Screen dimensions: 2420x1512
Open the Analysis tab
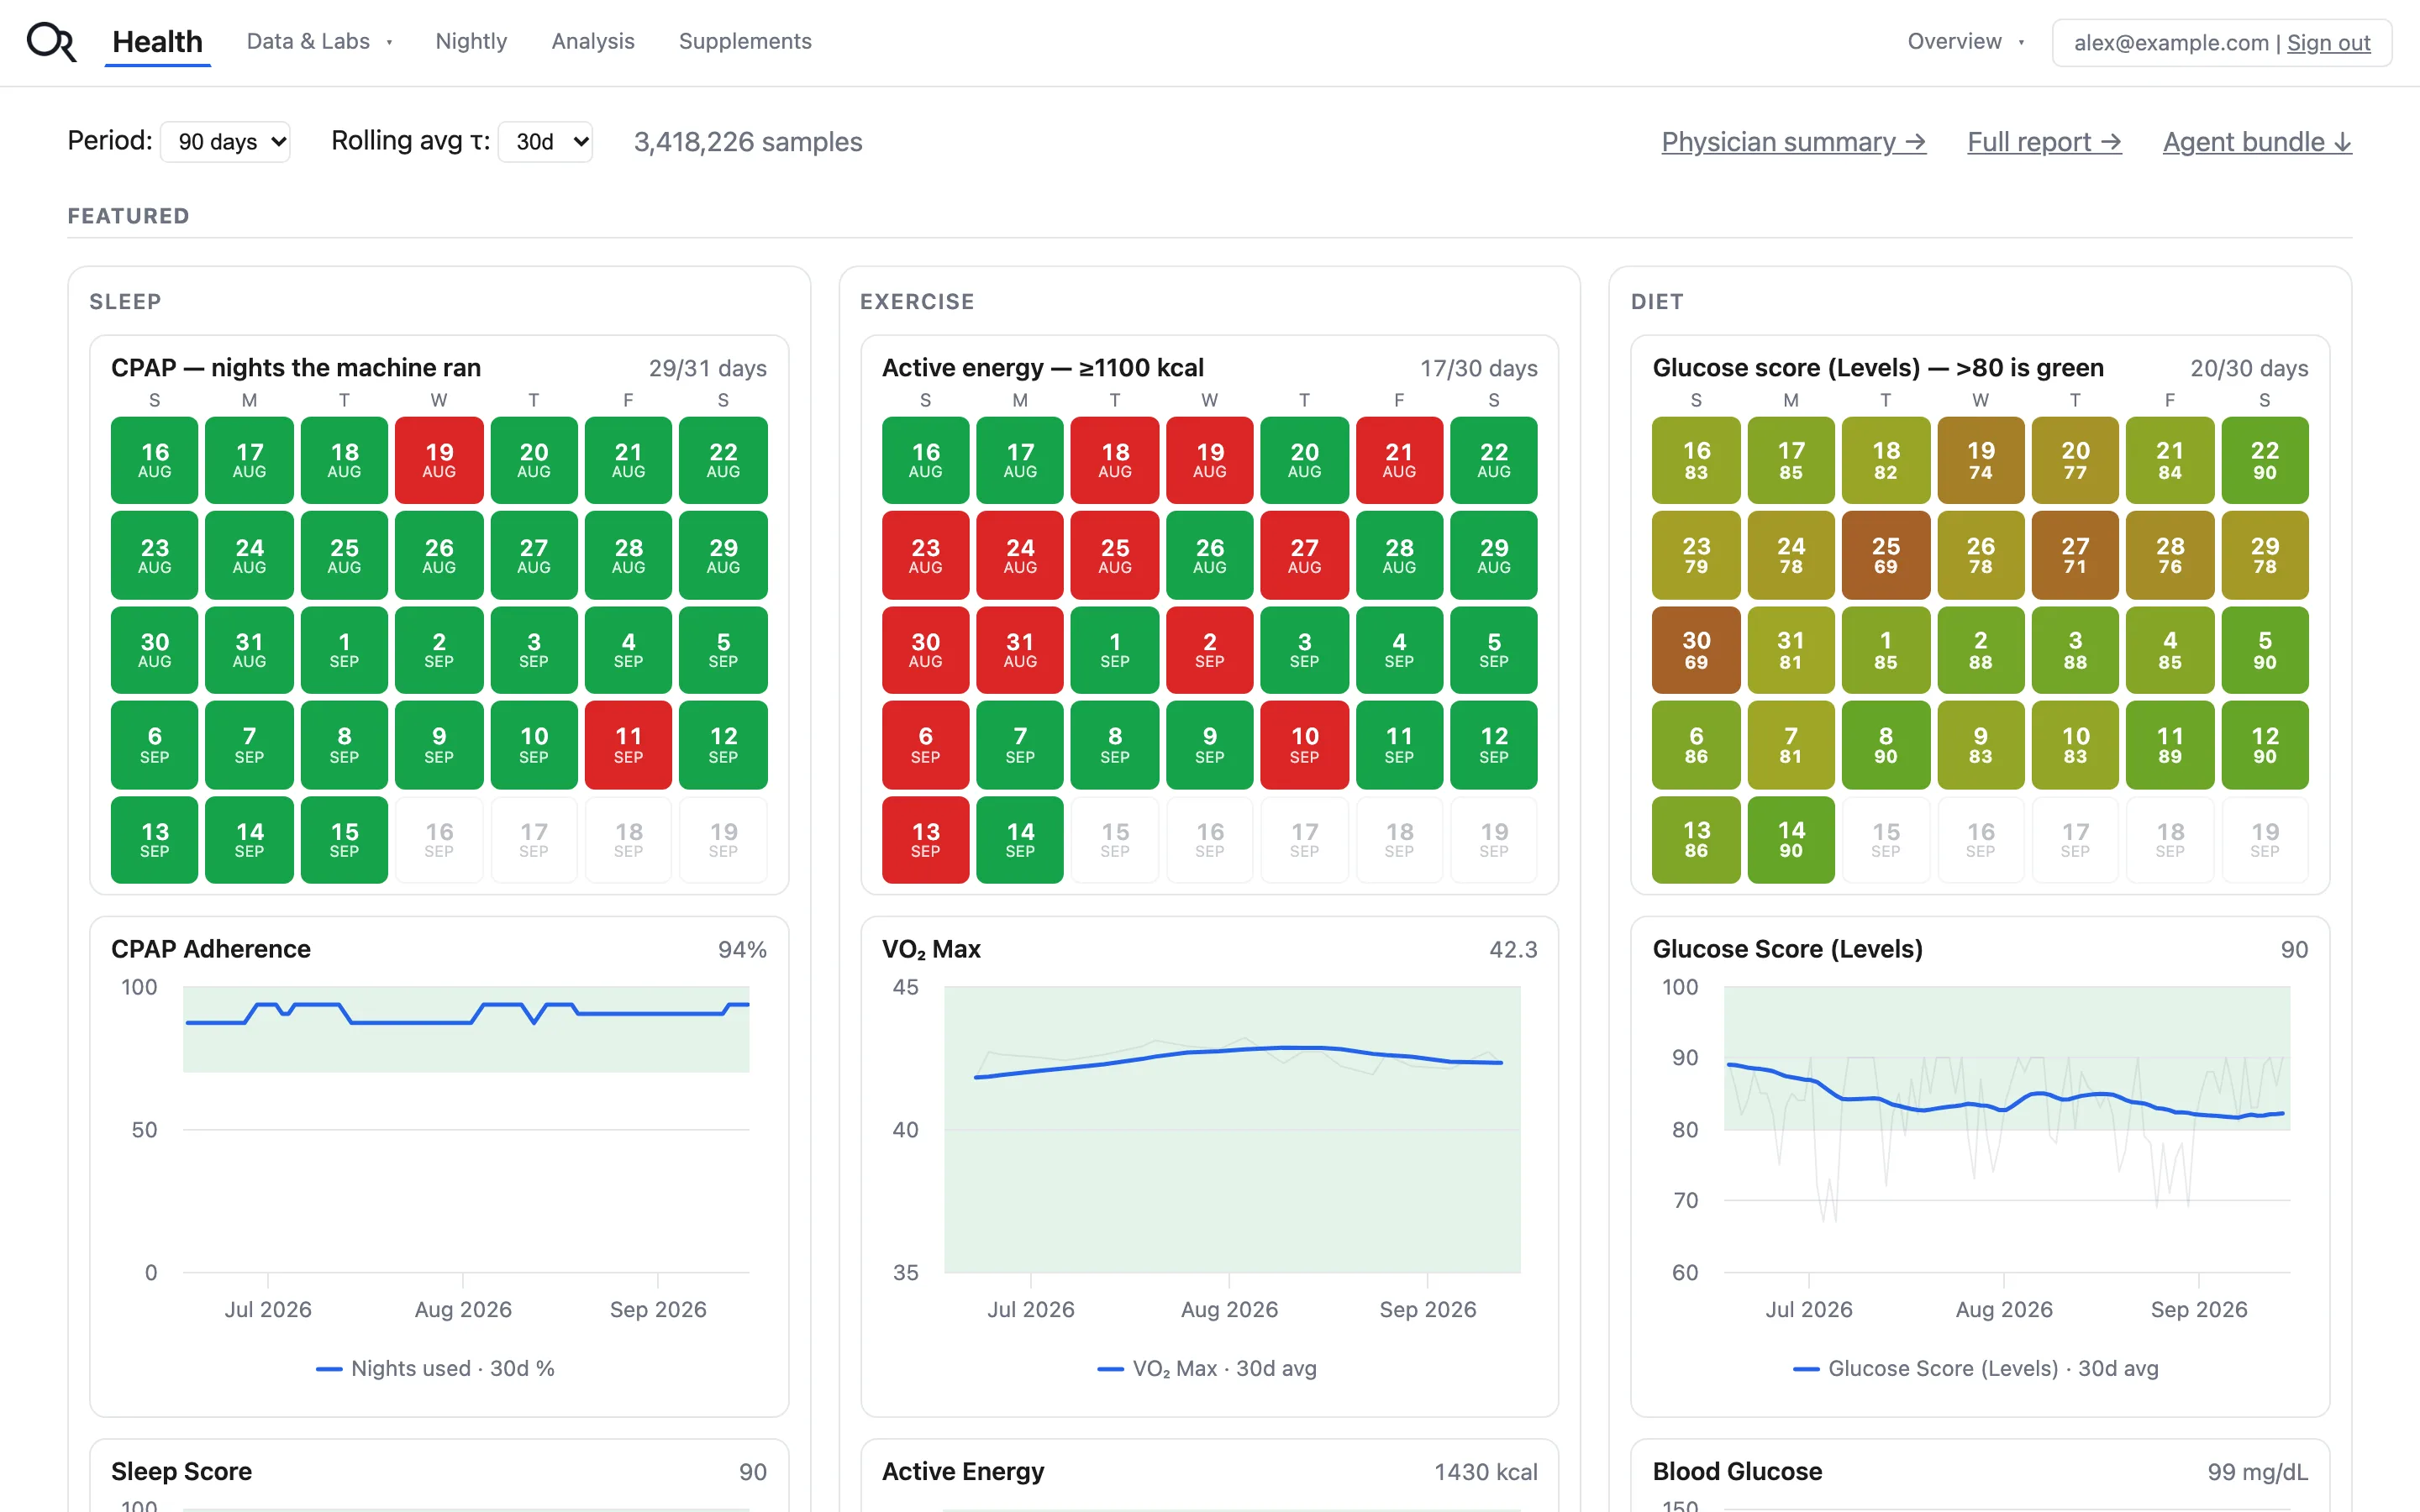point(593,42)
